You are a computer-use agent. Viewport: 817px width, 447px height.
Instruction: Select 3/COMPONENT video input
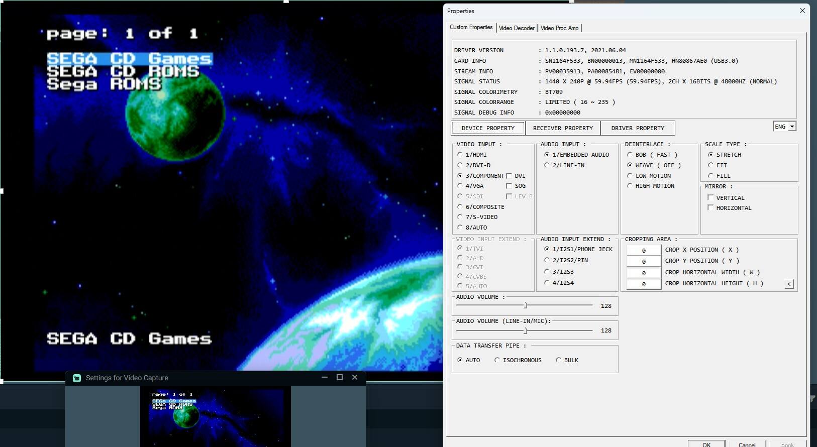click(480, 176)
